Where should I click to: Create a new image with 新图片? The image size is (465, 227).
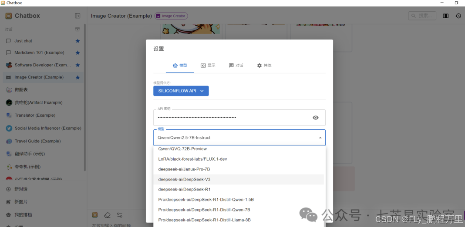pos(43,202)
